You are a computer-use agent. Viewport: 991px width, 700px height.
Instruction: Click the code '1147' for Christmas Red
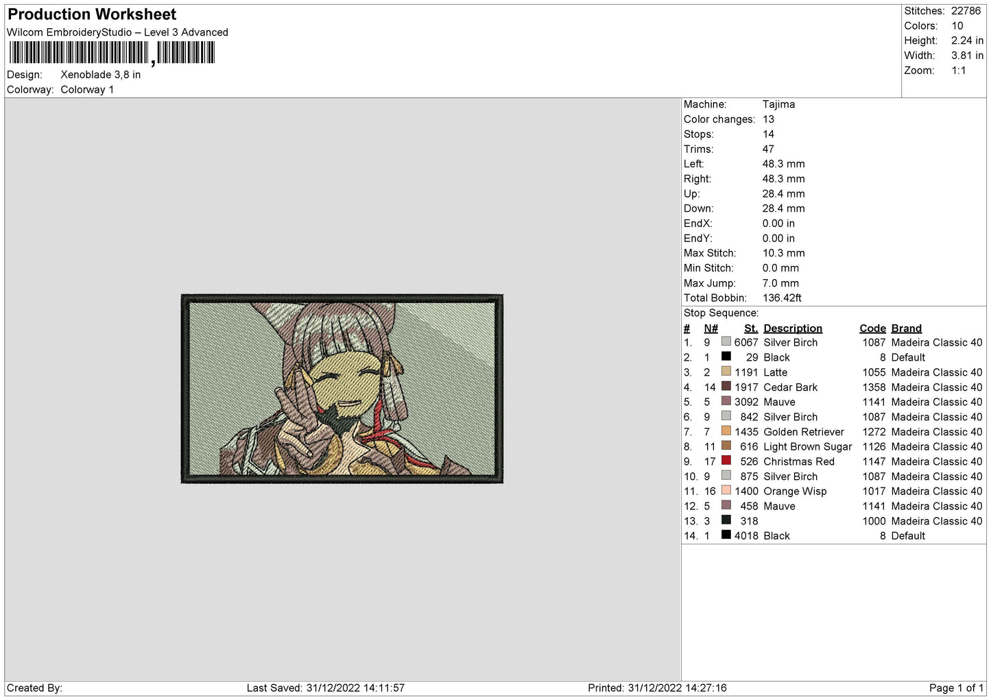[874, 462]
